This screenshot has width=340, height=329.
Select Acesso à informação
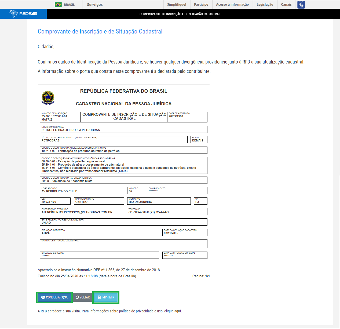point(232,4)
